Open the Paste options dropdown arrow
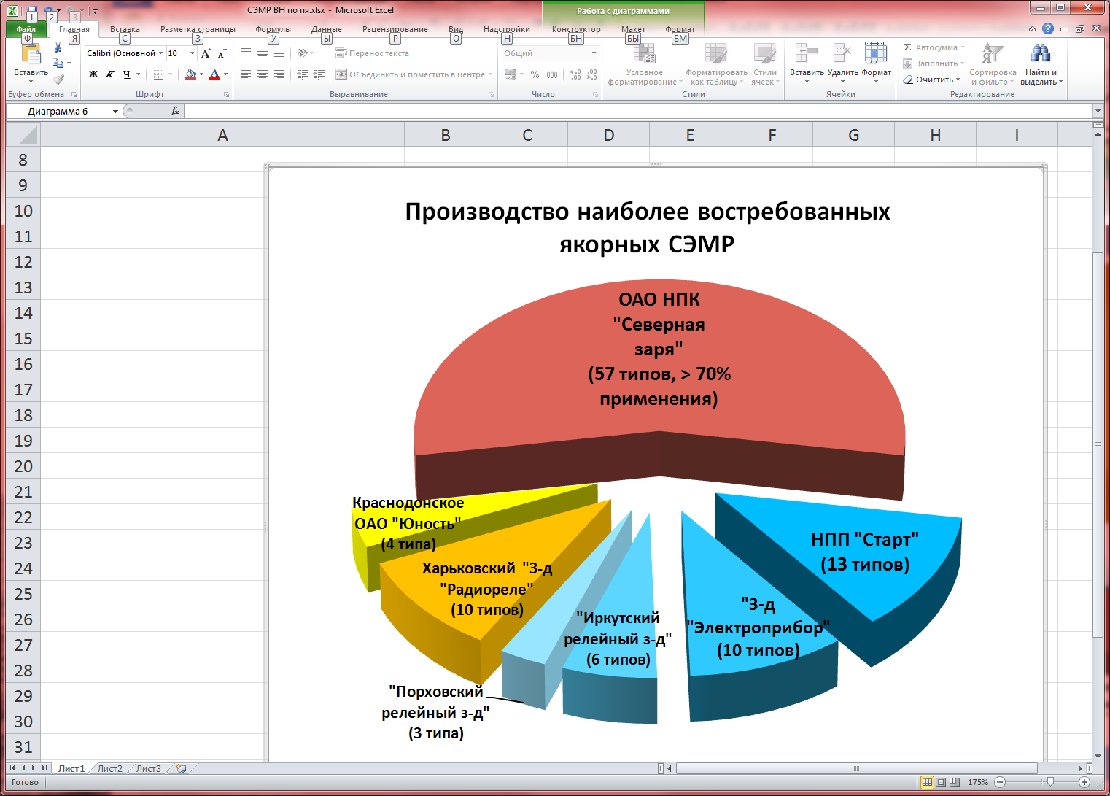The height and width of the screenshot is (796, 1110). tap(31, 81)
